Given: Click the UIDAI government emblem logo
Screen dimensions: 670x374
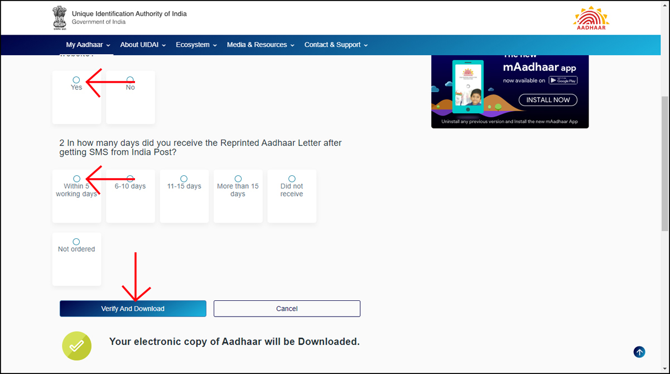Looking at the screenshot, I should tap(60, 18).
